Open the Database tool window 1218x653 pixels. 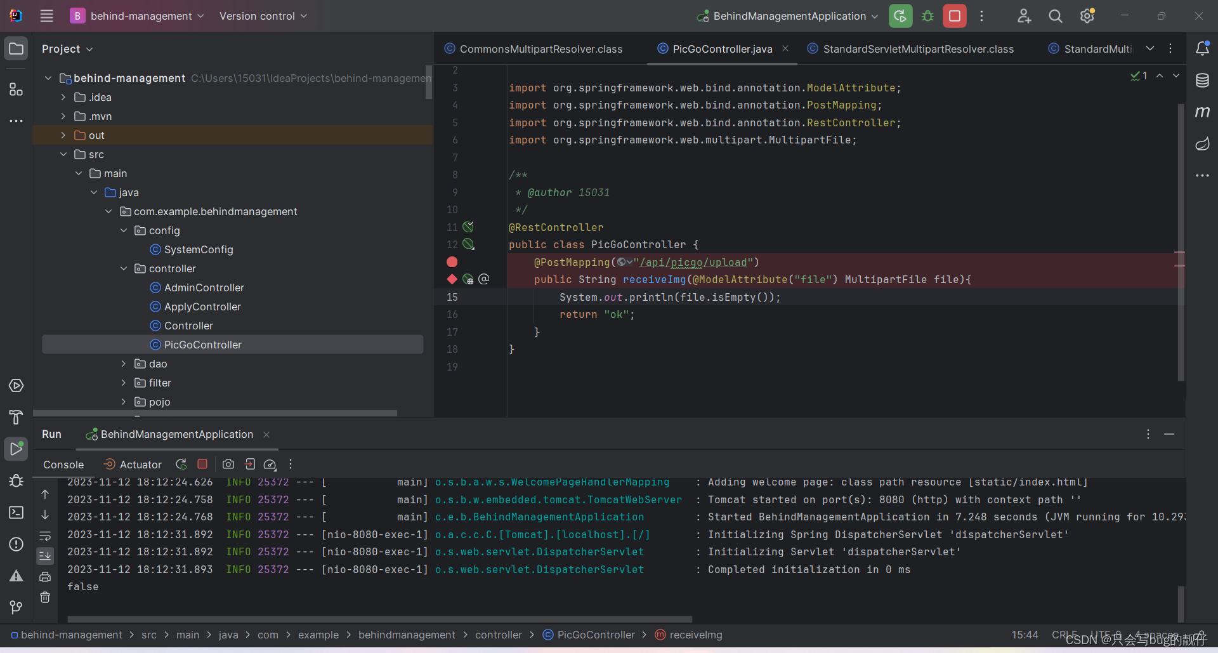point(1202,81)
